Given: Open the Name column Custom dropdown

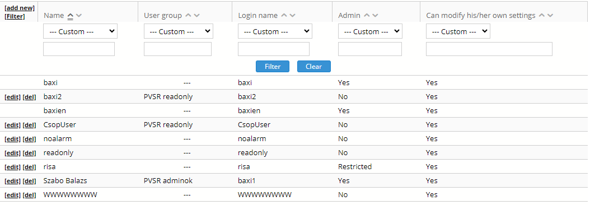Looking at the screenshot, I should coord(80,32).
